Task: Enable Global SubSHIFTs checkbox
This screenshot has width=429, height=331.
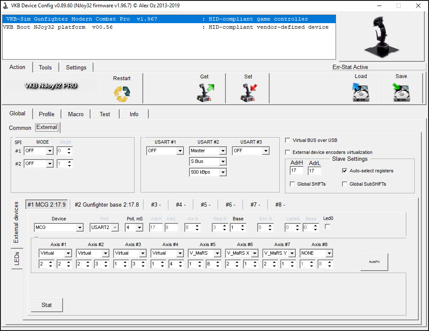Action: tap(345, 184)
